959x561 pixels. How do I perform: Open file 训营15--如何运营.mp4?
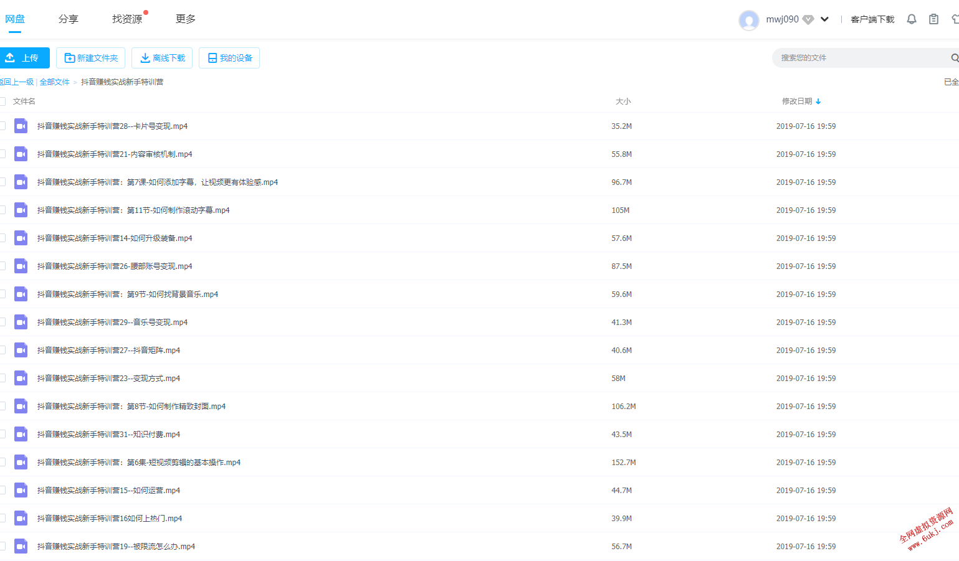pyautogui.click(x=108, y=490)
